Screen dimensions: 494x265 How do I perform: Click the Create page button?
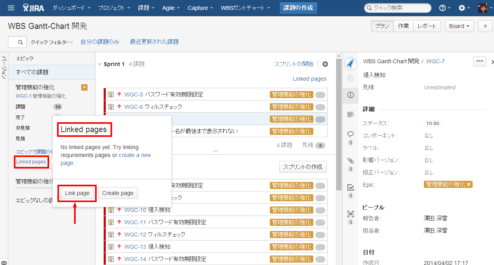pos(118,193)
